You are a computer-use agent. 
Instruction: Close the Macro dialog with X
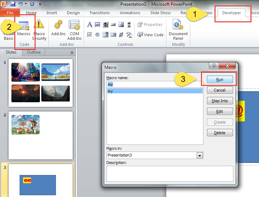point(227,66)
